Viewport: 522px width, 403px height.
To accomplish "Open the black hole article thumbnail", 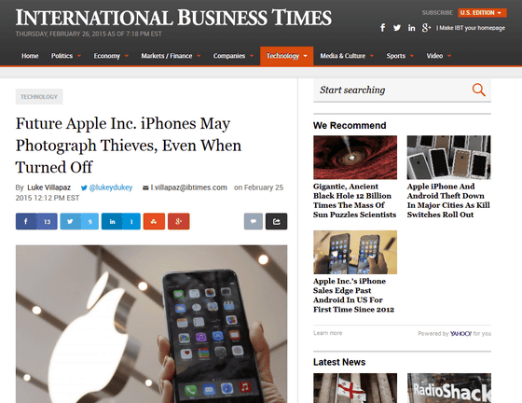I will (x=355, y=158).
